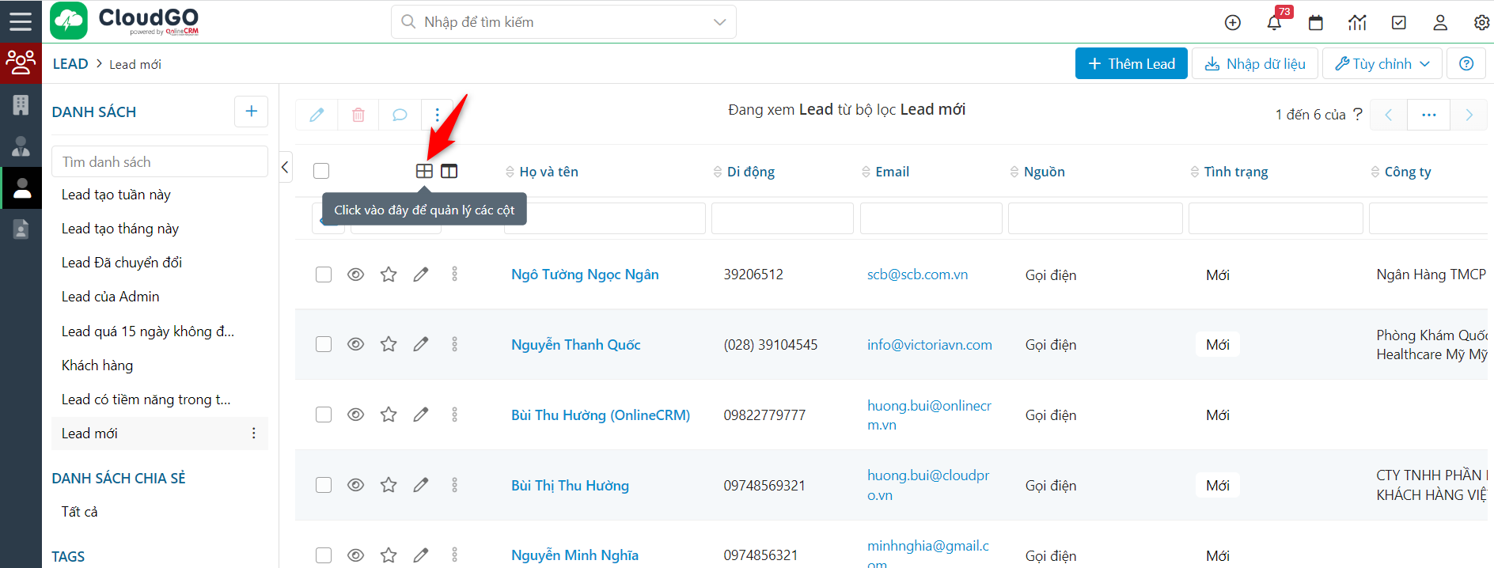This screenshot has height=568, width=1494.
Task: Click the trash delete icon in toolbar
Action: point(358,115)
